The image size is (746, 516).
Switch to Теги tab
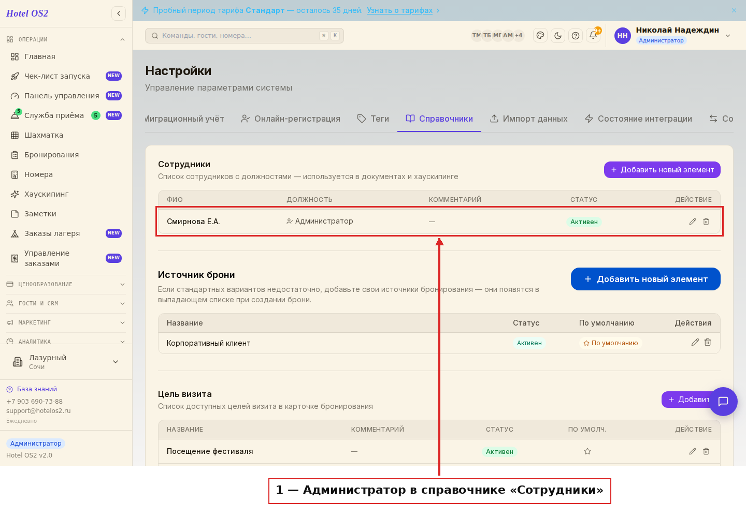(x=373, y=119)
